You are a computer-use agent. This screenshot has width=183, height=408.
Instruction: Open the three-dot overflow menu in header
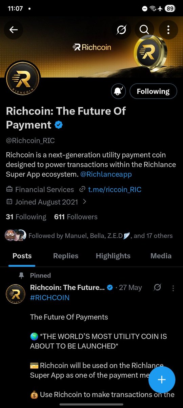coord(168,30)
